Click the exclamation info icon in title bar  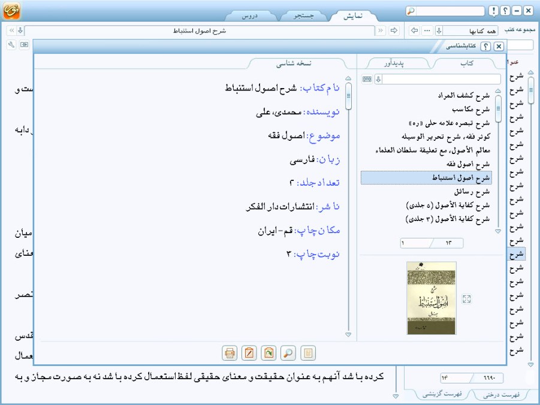[x=493, y=11]
